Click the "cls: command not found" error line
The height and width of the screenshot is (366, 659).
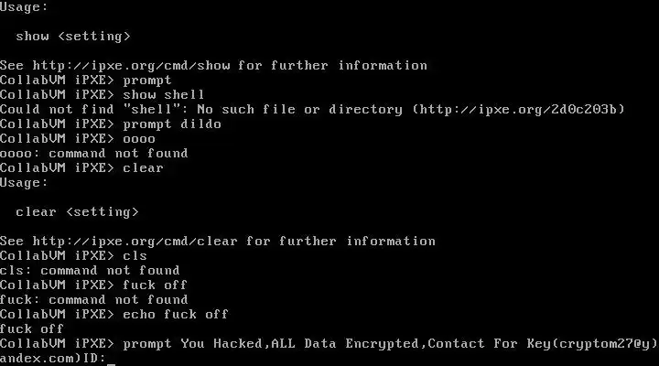pyautogui.click(x=90, y=271)
